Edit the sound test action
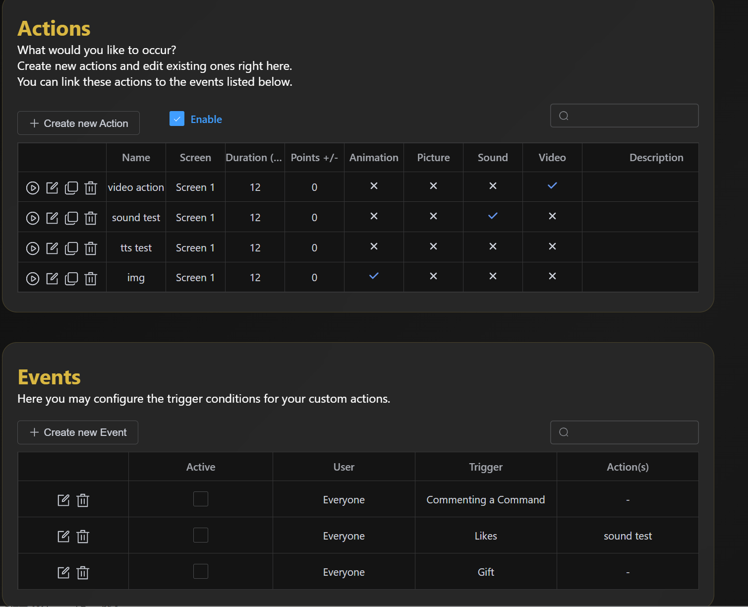Screen dimensions: 748x607 click(x=52, y=218)
